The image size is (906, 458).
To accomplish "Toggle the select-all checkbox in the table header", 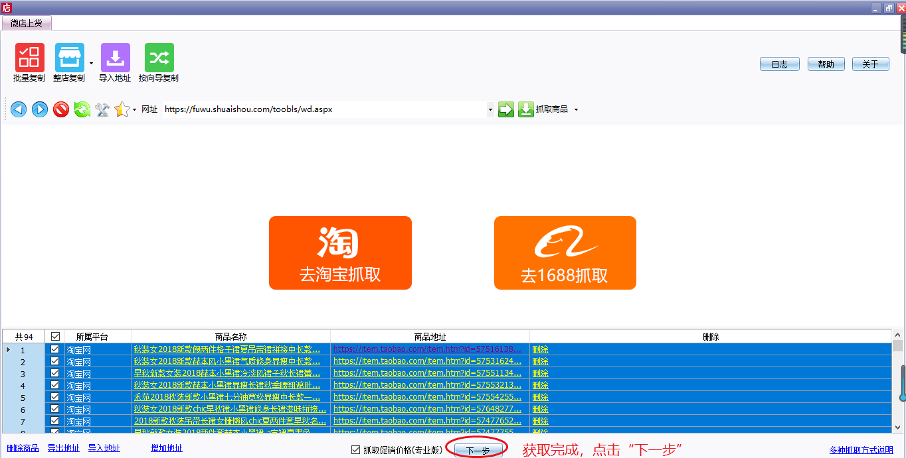I will tap(55, 337).
